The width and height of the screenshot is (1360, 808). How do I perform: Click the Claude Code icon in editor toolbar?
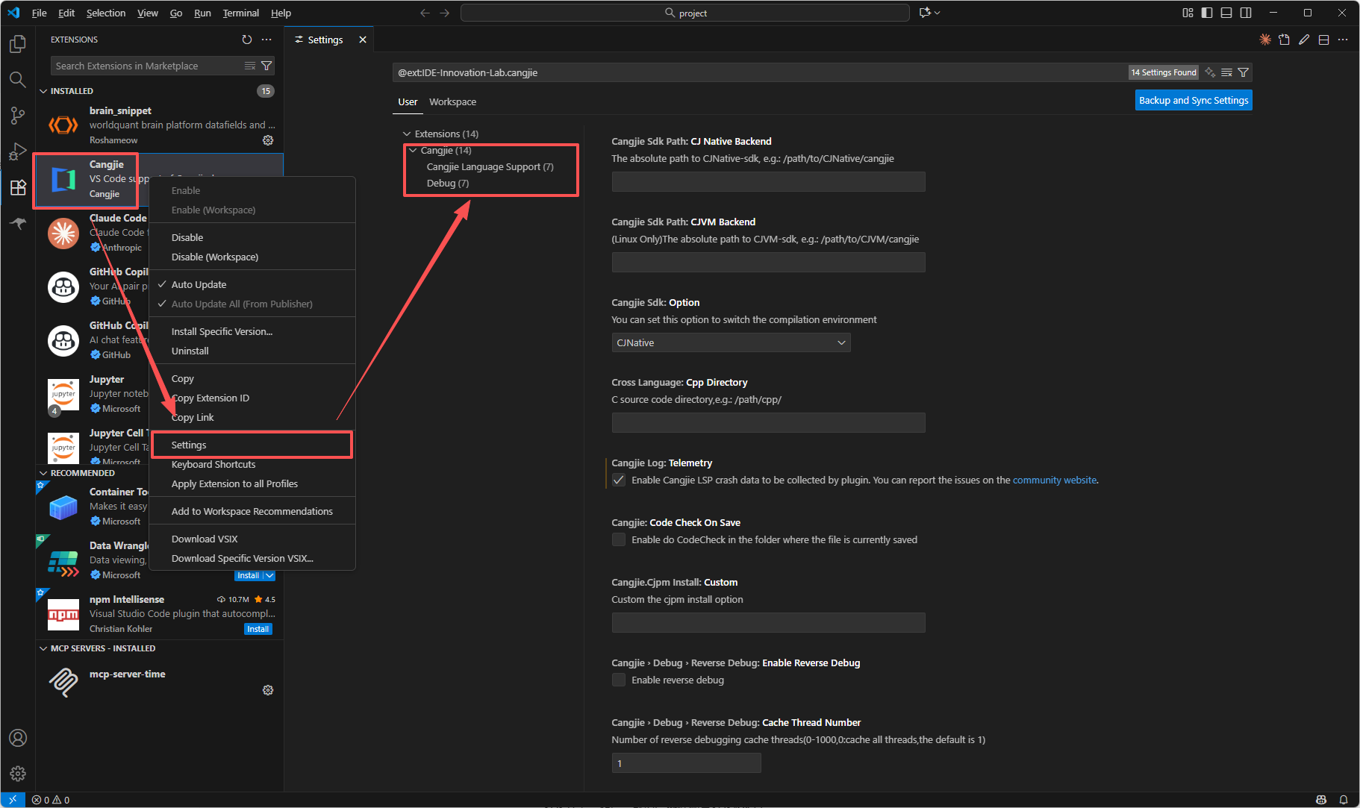pyautogui.click(x=1265, y=40)
